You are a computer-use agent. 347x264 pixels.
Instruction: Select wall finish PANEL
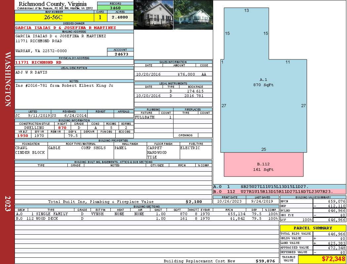(120, 148)
